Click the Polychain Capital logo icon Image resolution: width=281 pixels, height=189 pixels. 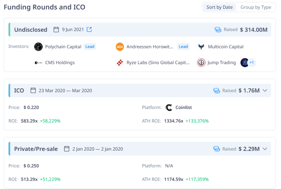coord(39,47)
